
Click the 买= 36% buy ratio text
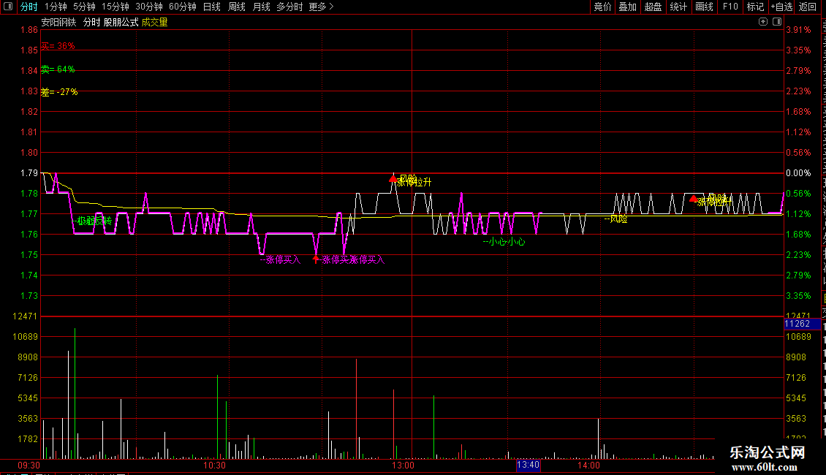[x=58, y=46]
